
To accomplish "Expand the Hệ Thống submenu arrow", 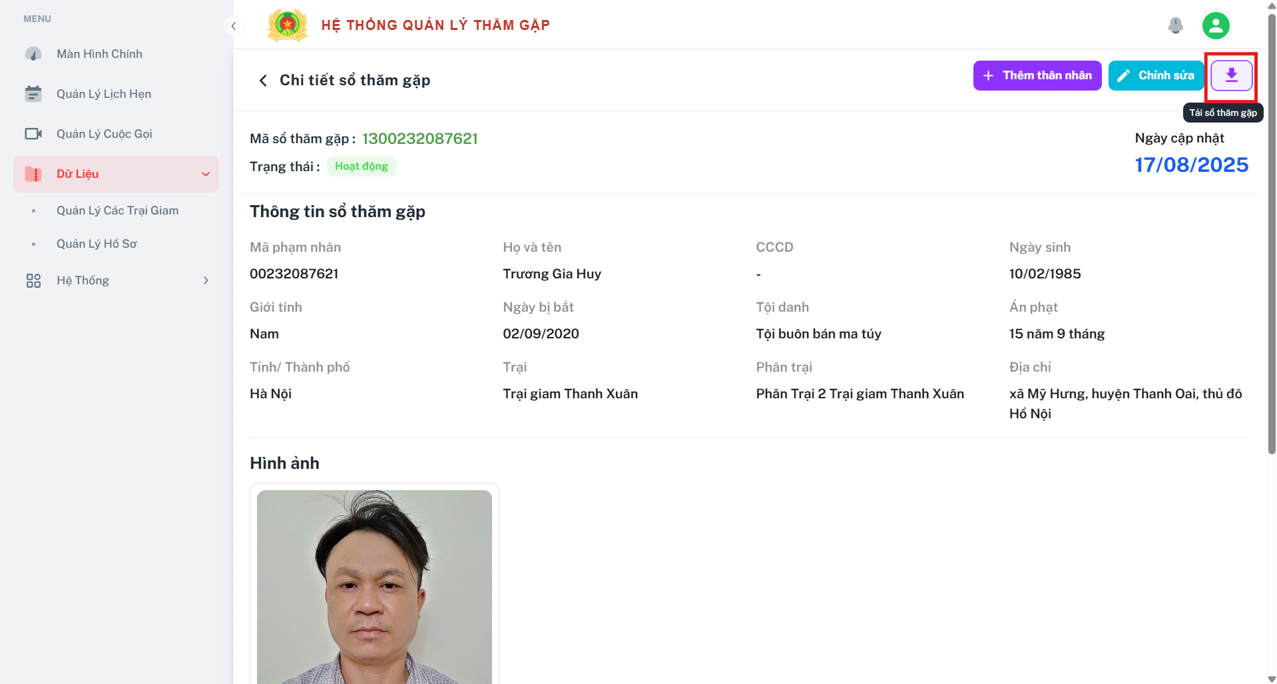I will click(x=206, y=280).
